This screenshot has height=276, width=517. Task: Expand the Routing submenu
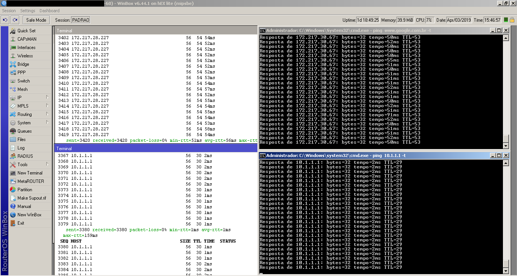pos(30,114)
